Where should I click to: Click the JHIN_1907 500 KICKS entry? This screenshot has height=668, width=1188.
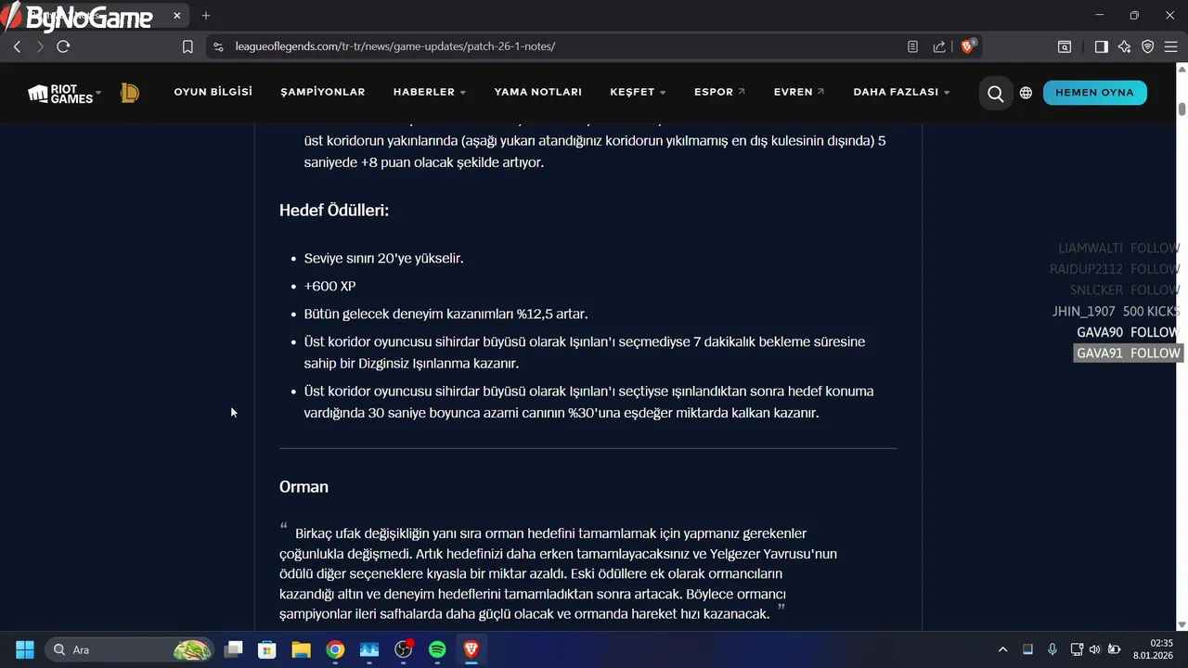(x=1117, y=311)
